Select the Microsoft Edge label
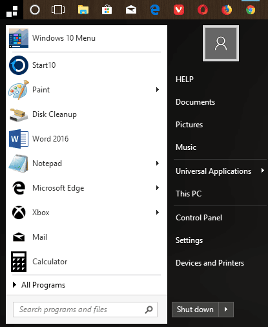Viewport: 268px width, 327px height. point(58,188)
